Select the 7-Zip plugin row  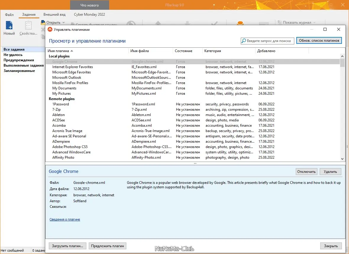[x=193, y=110]
